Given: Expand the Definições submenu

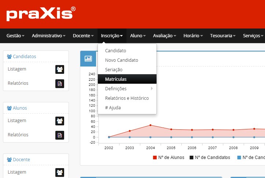Looking at the screenshot, I should [127, 88].
